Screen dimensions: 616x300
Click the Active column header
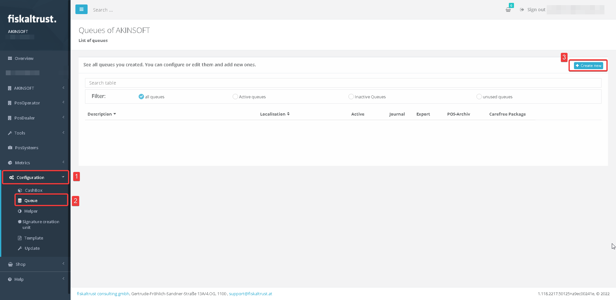[358, 114]
